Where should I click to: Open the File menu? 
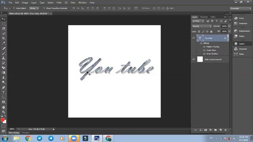[10, 3]
